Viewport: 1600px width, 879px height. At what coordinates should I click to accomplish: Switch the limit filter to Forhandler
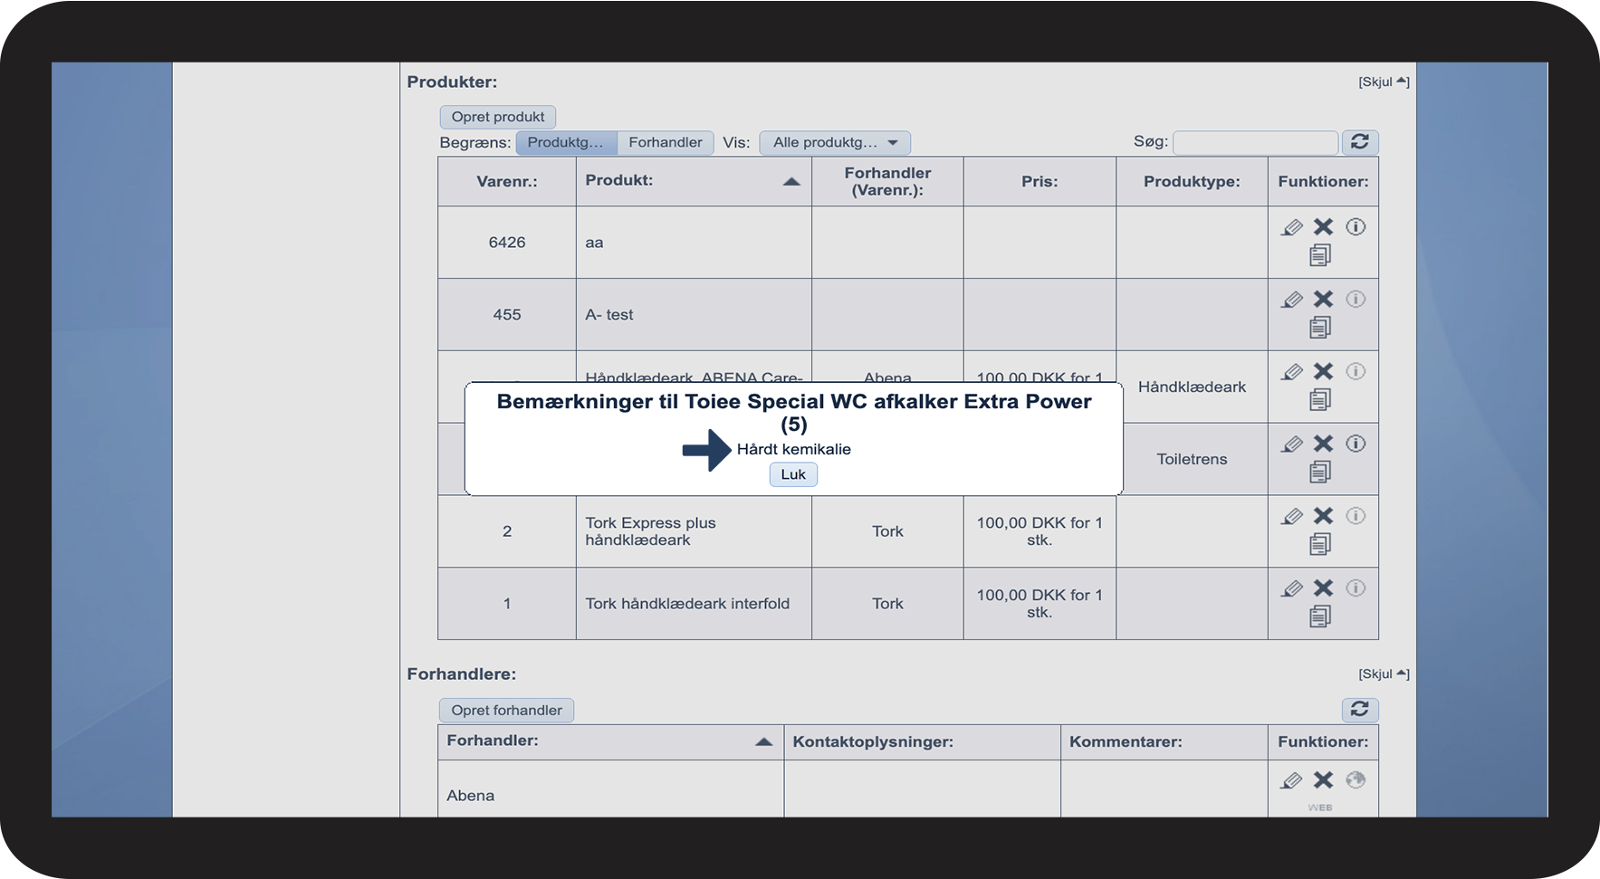665,142
